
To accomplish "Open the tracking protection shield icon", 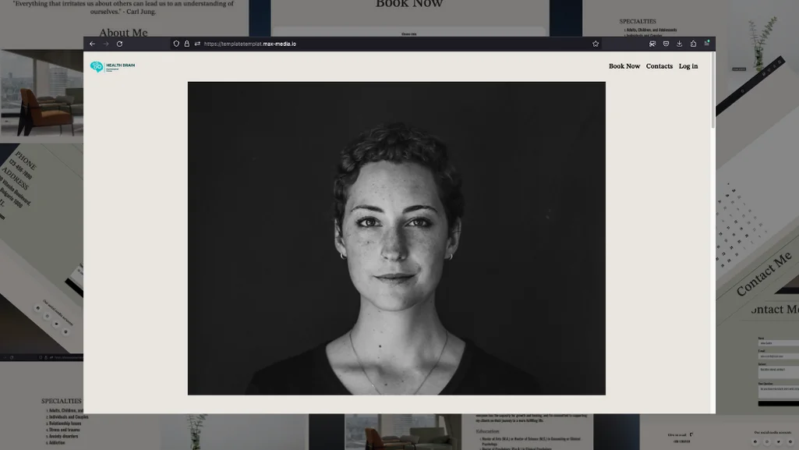I will coord(176,44).
